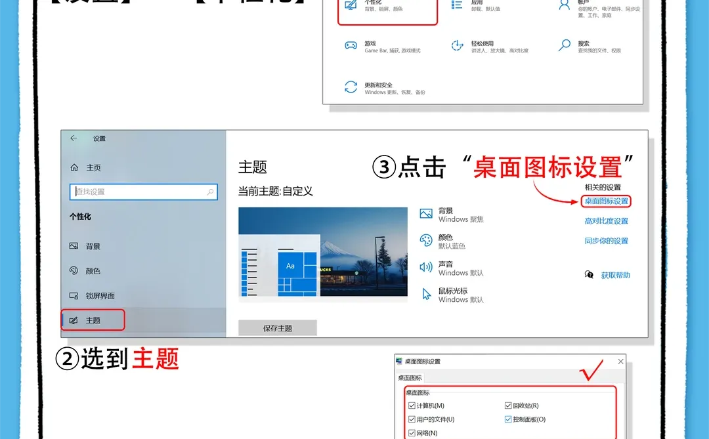
Task: Click the 更新和安全 settings icon
Action: click(349, 87)
